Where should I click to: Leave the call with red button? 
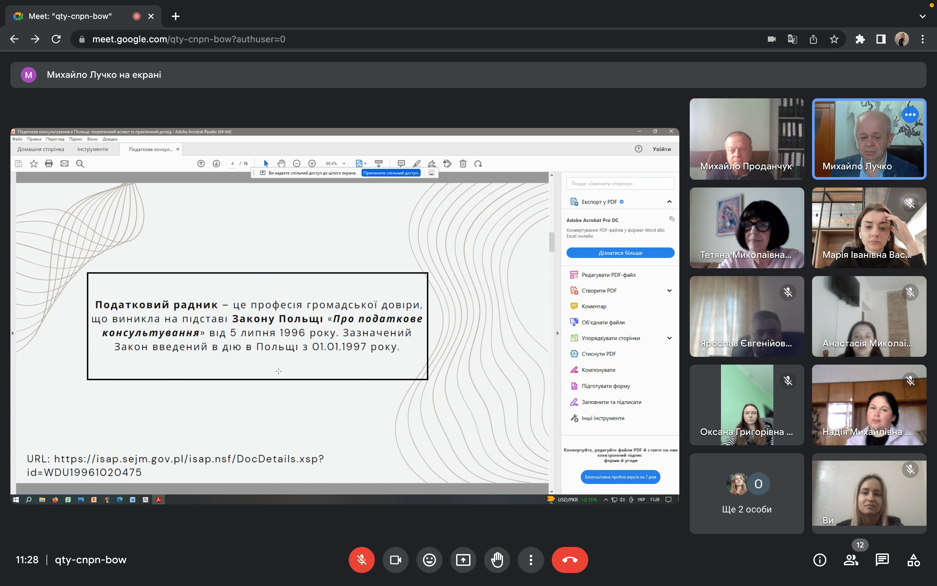pyautogui.click(x=570, y=560)
